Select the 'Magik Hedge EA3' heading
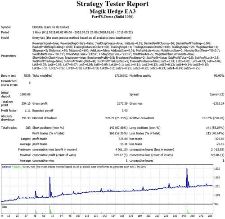Image resolution: width=225 pixels, height=219 pixels. point(112,11)
